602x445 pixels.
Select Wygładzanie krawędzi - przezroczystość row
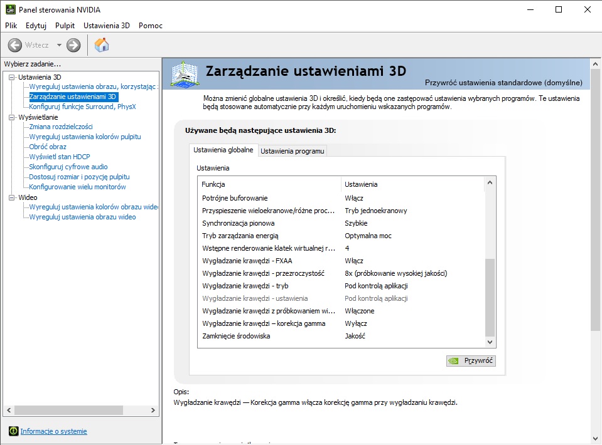pos(341,273)
